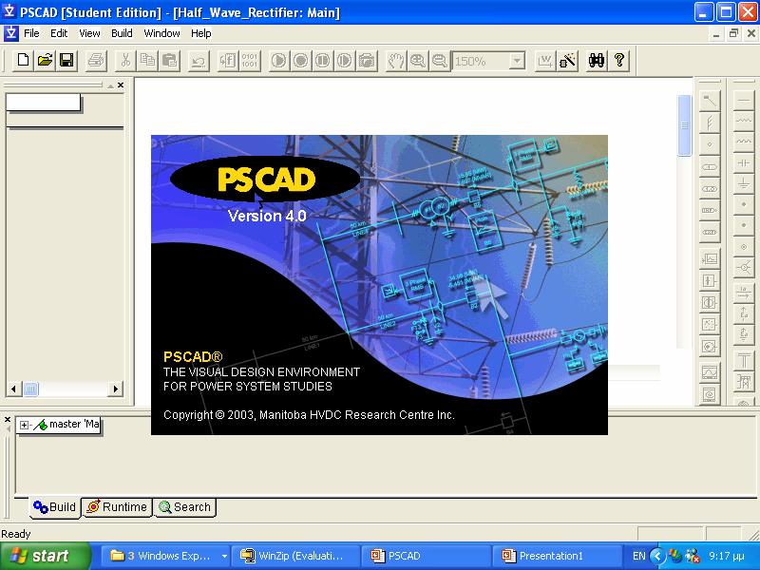Click the canvas vertical scrollbar thumb
Viewport: 760px width, 570px height.
[684, 125]
